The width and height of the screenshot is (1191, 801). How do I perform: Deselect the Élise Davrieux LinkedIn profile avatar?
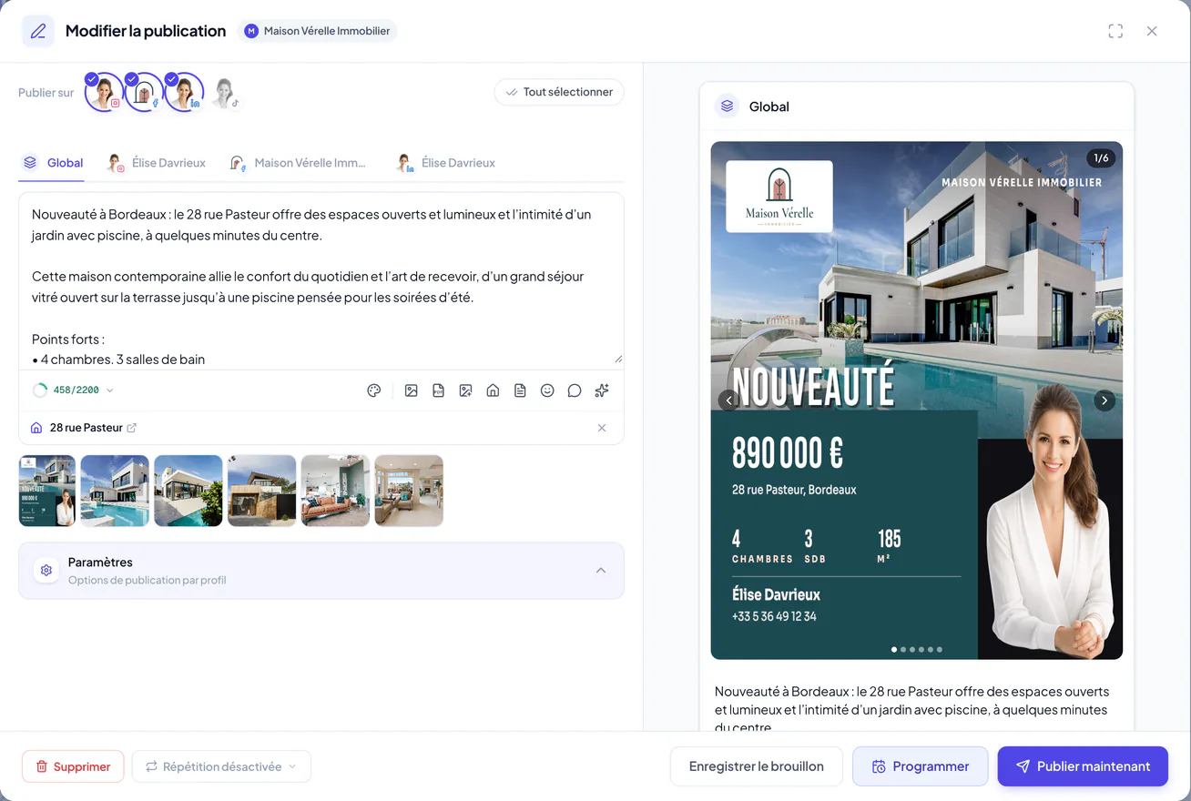click(184, 92)
